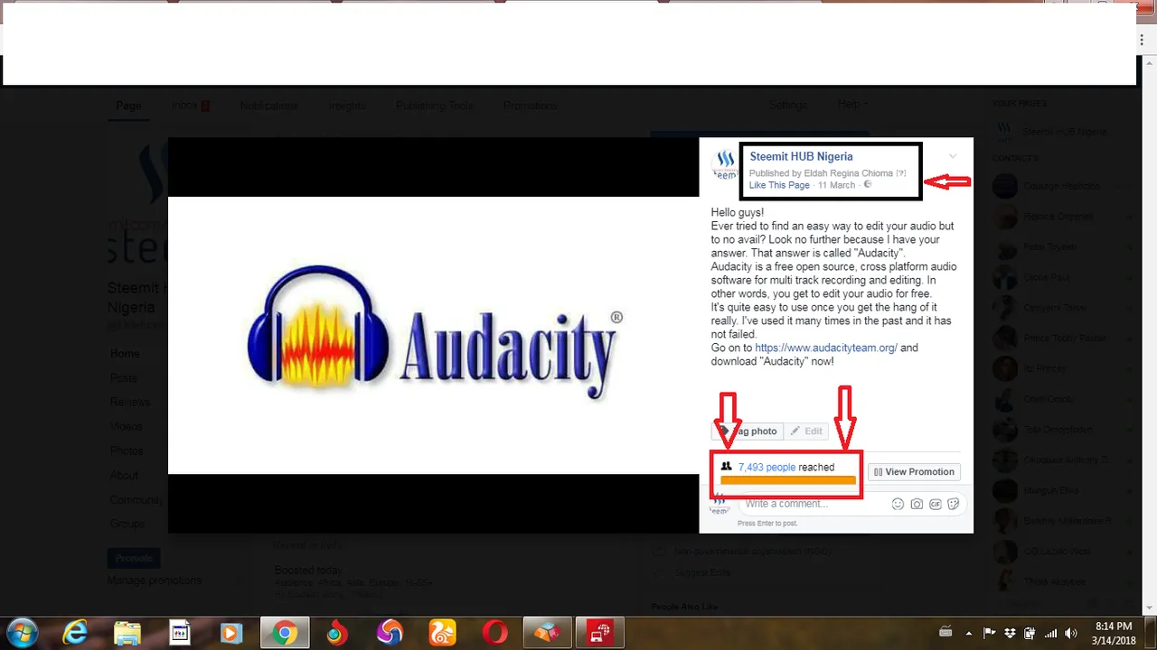This screenshot has height=650, width=1157.
Task: Click the orange reach progress bar
Action: click(788, 481)
